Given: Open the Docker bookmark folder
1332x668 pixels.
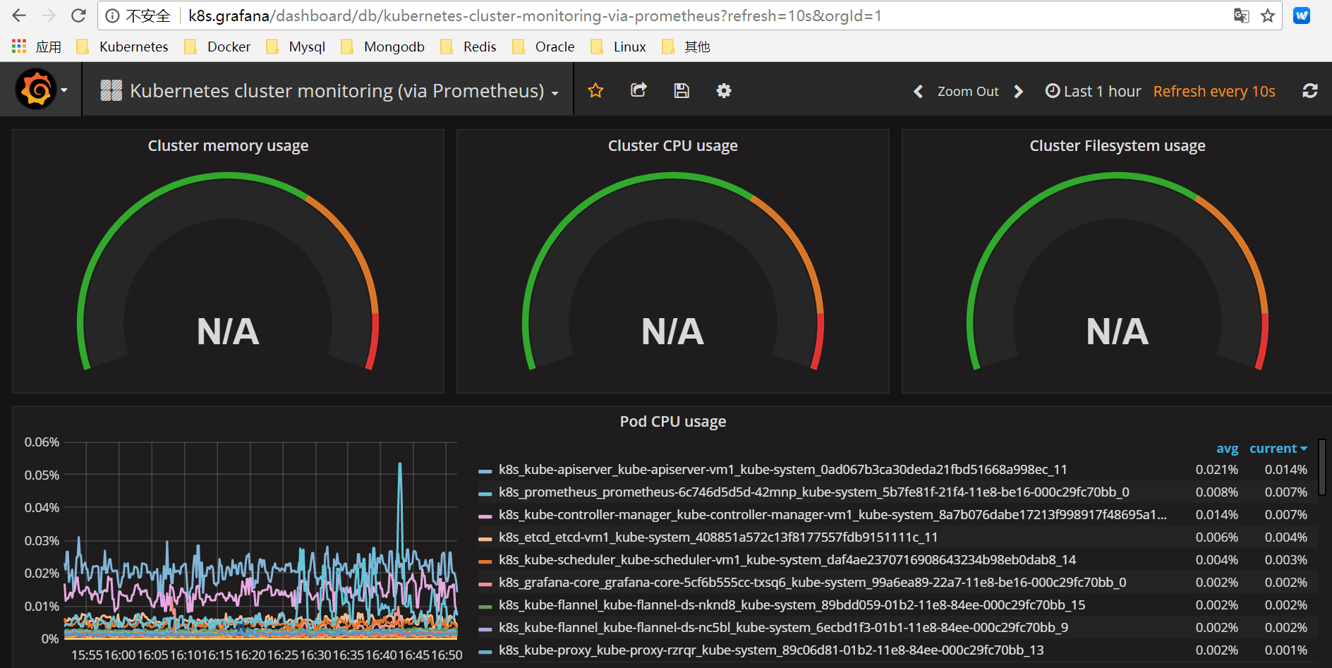Looking at the screenshot, I should pyautogui.click(x=217, y=47).
